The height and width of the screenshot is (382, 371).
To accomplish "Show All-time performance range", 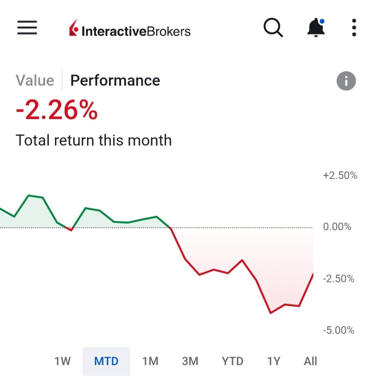I will [310, 361].
